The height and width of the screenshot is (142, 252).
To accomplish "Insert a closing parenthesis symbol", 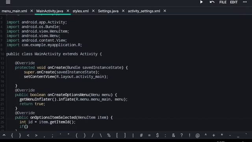I will (x=85, y=135).
